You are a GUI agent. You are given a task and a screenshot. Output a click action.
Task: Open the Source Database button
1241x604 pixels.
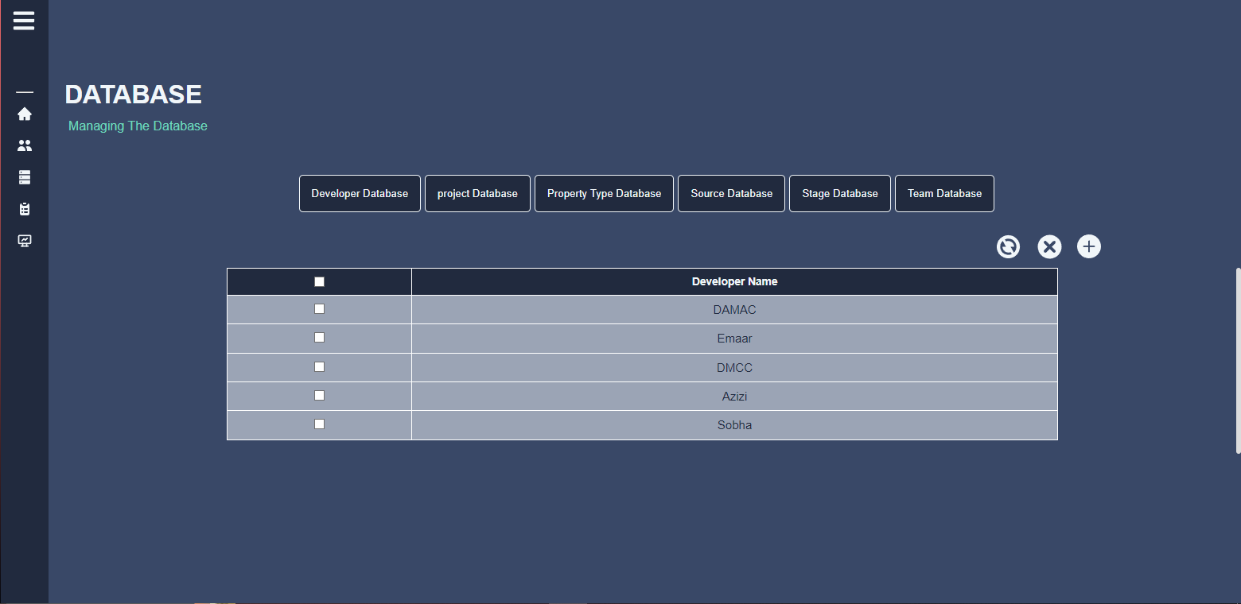coord(731,194)
